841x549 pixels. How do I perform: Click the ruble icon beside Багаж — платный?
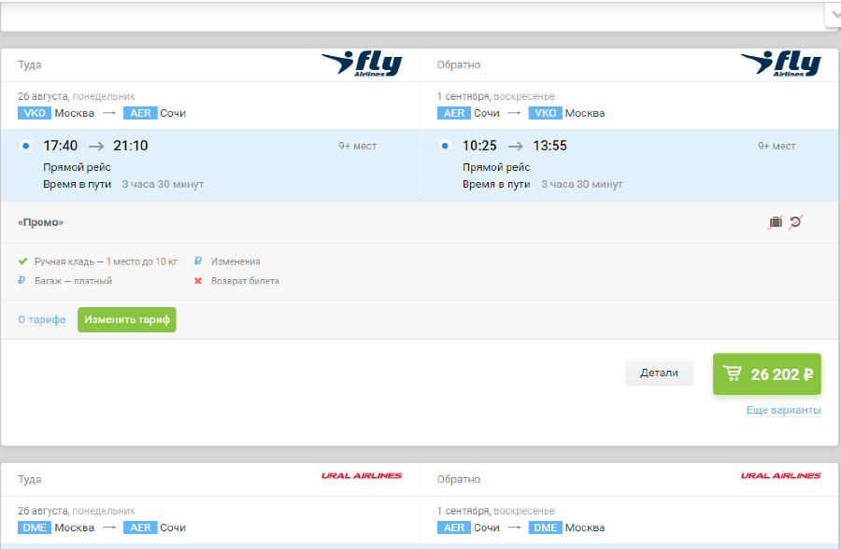23,281
